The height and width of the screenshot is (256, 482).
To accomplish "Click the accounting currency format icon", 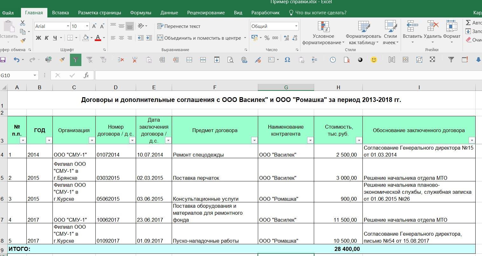I will [x=254, y=38].
